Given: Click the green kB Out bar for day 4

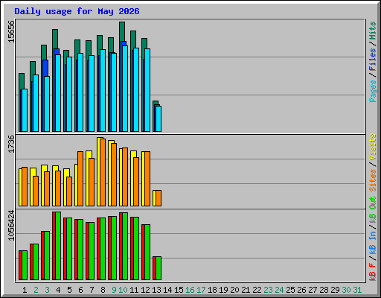Looking at the screenshot, I should 58,246.
